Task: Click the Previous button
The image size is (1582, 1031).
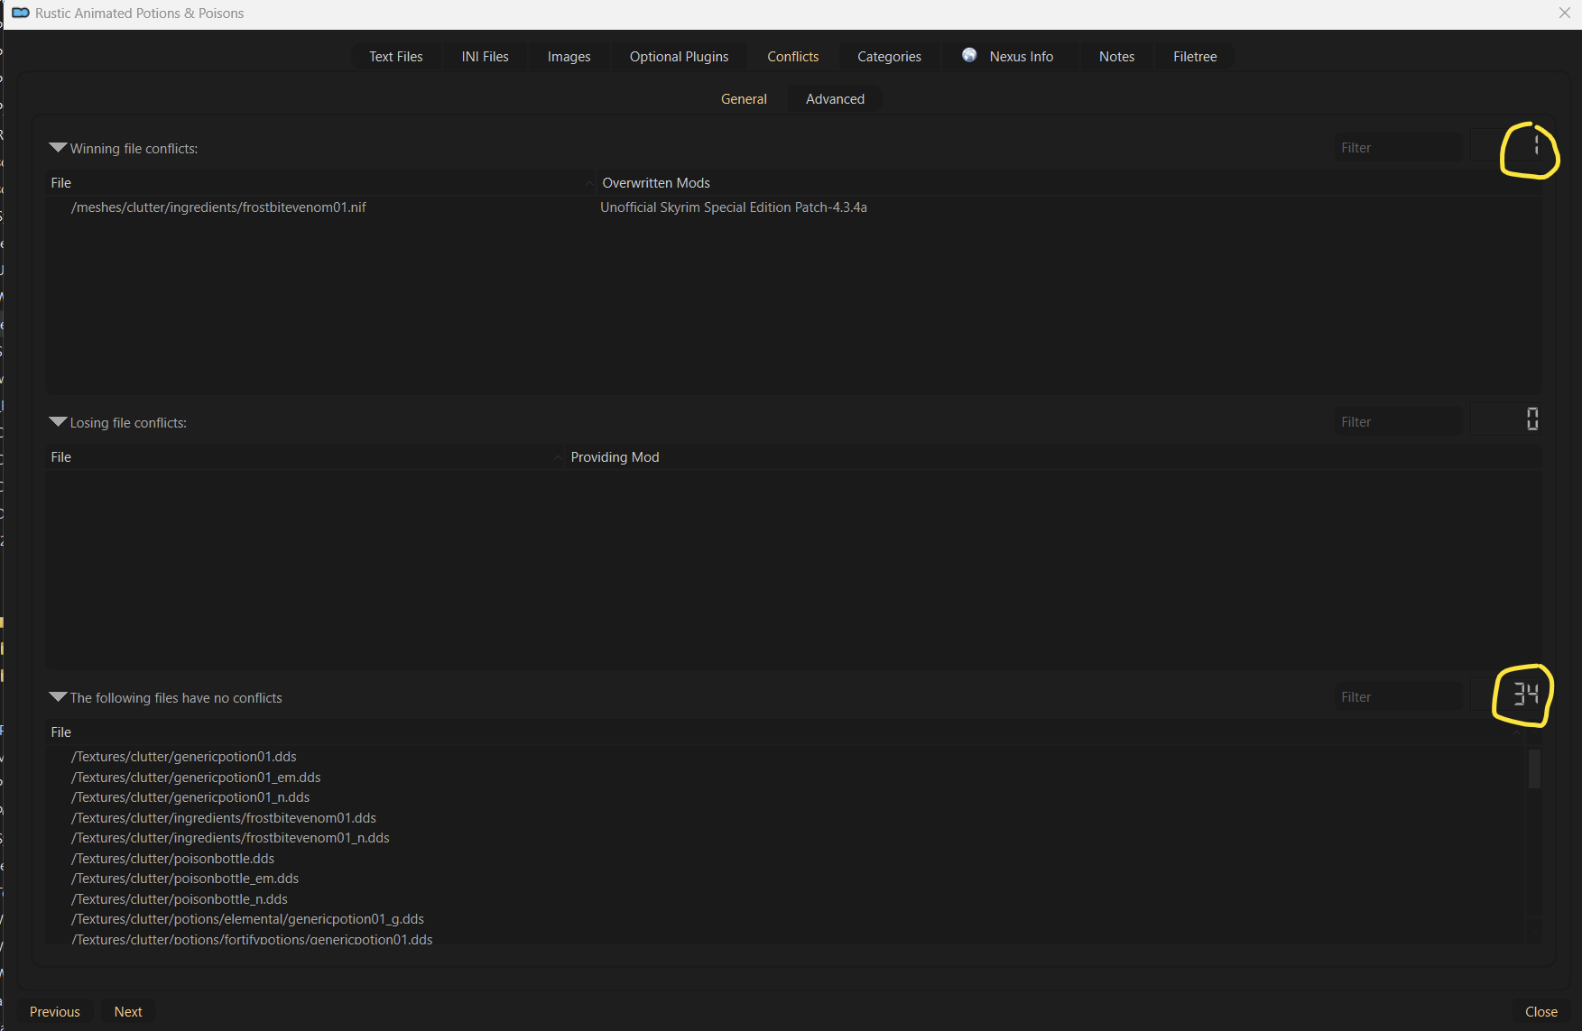Action: point(55,1012)
